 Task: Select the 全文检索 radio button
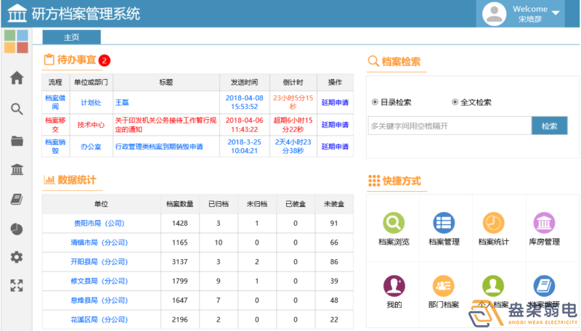click(x=455, y=102)
